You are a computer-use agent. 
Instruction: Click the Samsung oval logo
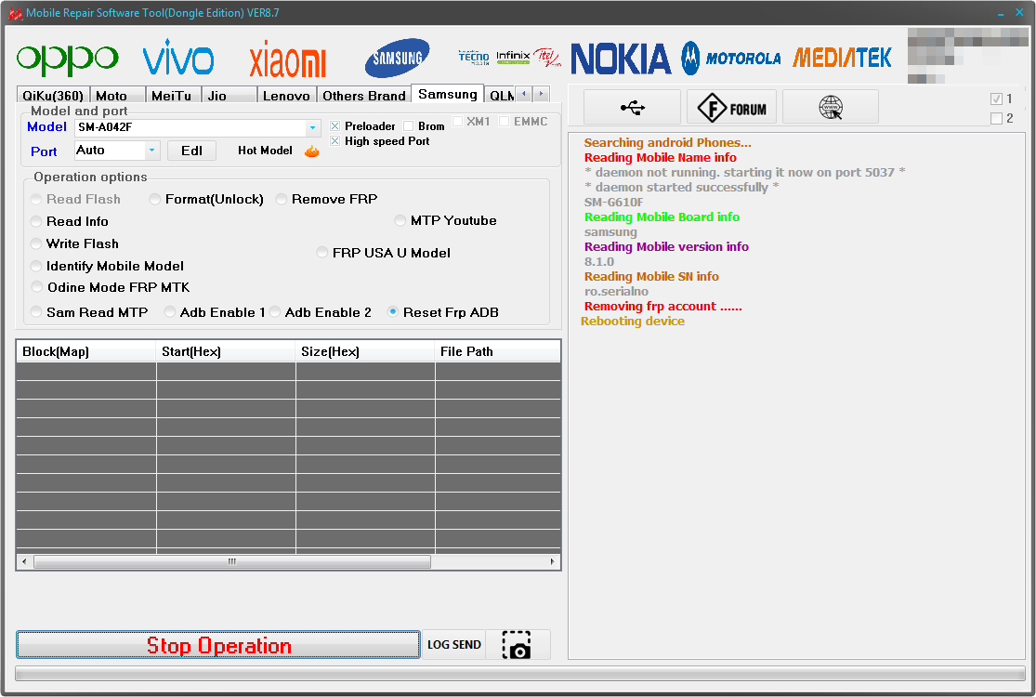397,58
